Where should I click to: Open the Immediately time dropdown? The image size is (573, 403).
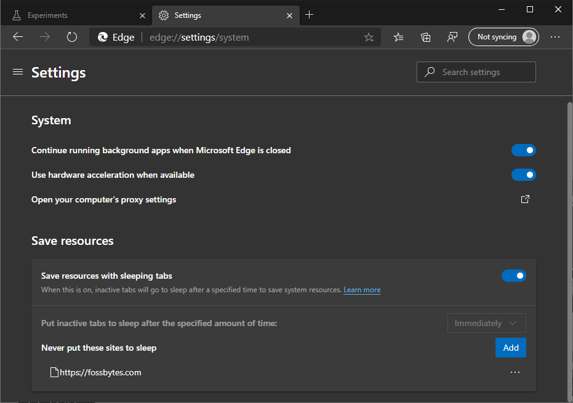(x=486, y=322)
